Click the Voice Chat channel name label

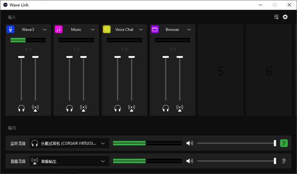(124, 30)
